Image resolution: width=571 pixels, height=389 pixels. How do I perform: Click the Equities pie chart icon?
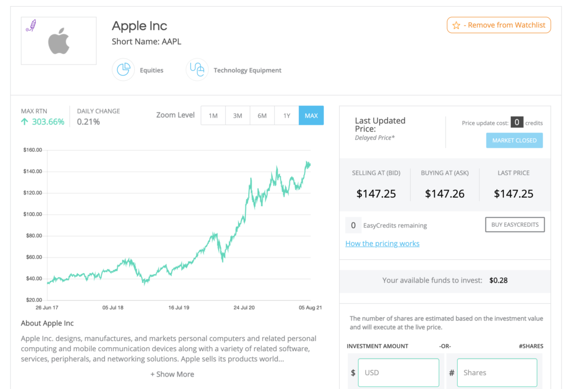123,70
